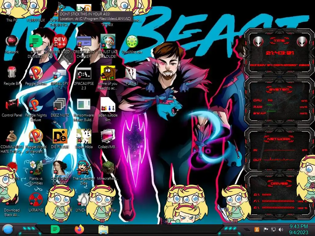Image resolution: width=315 pixels, height=236 pixels.
Task: Open the 2PACALYPSE 2.3 console shortcut
Action: pos(84,78)
